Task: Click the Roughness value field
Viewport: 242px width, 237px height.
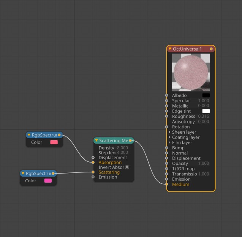Action: 204,117
